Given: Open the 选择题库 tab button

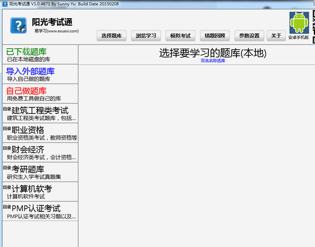Looking at the screenshot, I should 111,36.
